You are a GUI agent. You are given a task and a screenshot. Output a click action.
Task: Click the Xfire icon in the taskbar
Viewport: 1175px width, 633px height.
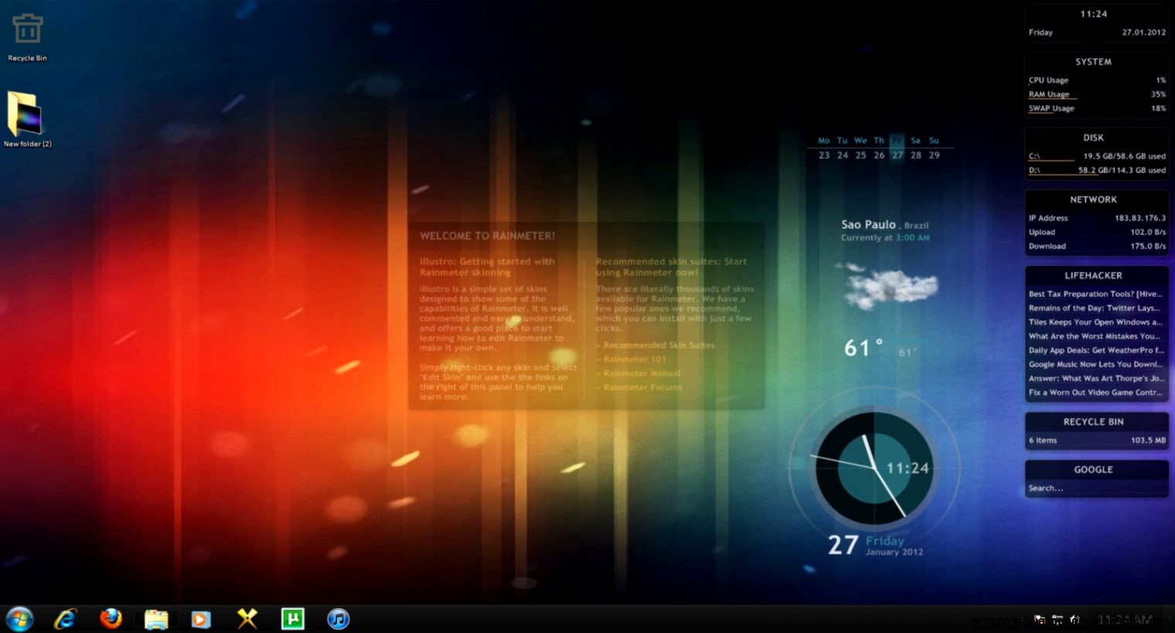click(x=247, y=618)
